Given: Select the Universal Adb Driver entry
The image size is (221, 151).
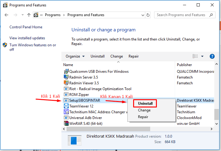Looking at the screenshot, I should click(x=85, y=118).
